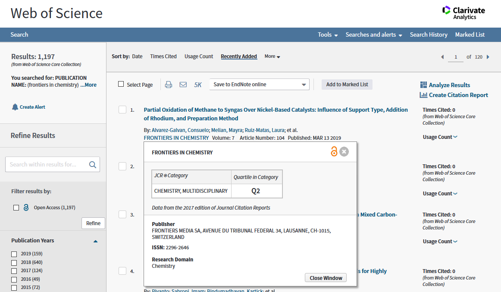Click the Analyze Results link

coord(449,85)
